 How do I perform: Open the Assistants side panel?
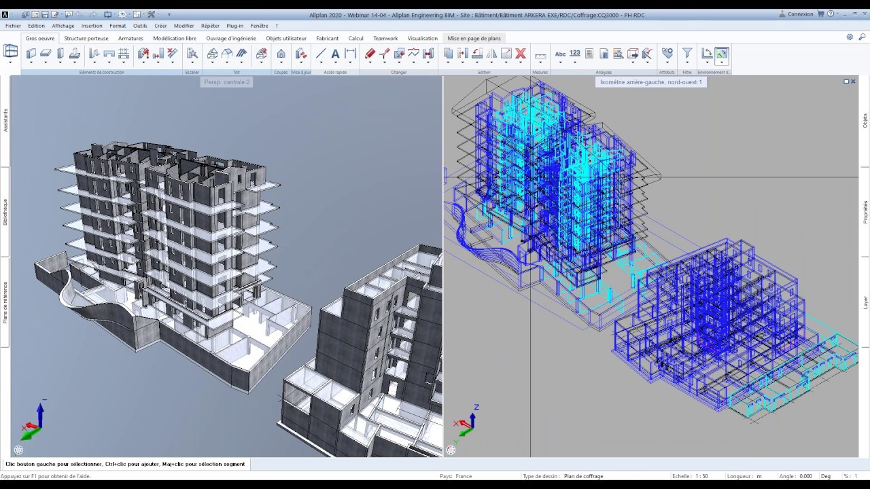point(5,120)
